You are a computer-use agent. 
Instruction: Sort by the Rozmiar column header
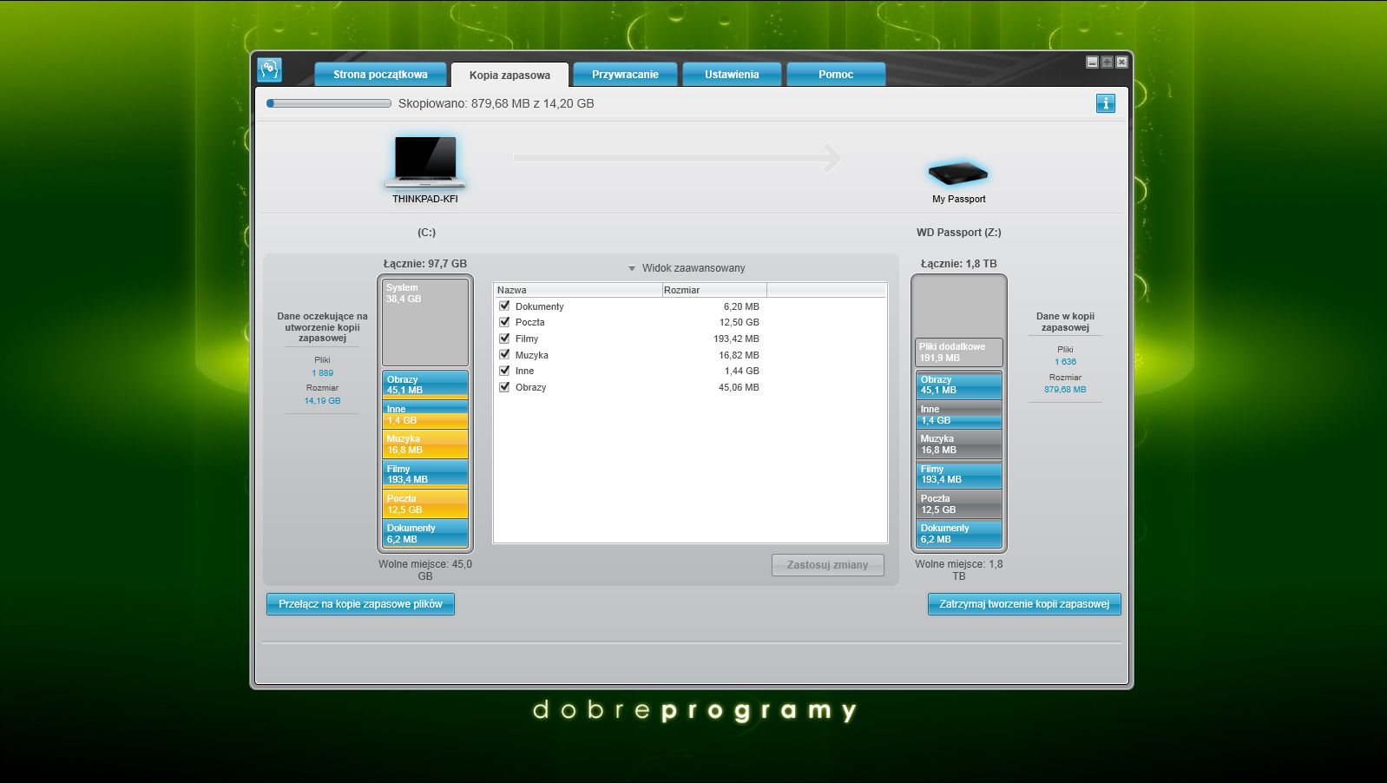click(714, 290)
